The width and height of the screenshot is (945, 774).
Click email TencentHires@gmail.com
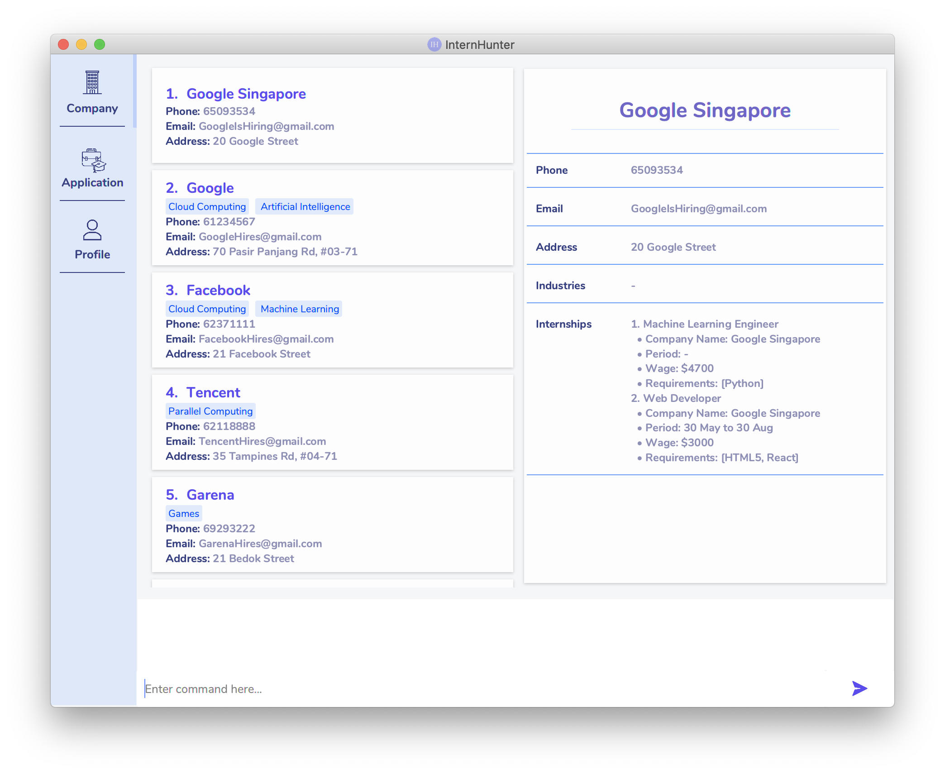(262, 441)
